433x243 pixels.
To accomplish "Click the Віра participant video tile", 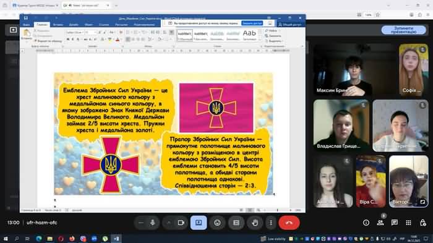I will (x=371, y=181).
